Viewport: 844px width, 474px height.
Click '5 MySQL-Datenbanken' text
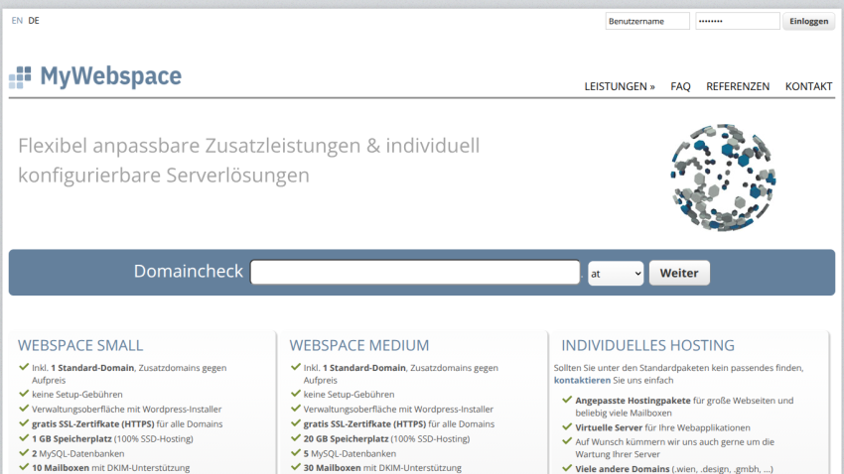350,453
